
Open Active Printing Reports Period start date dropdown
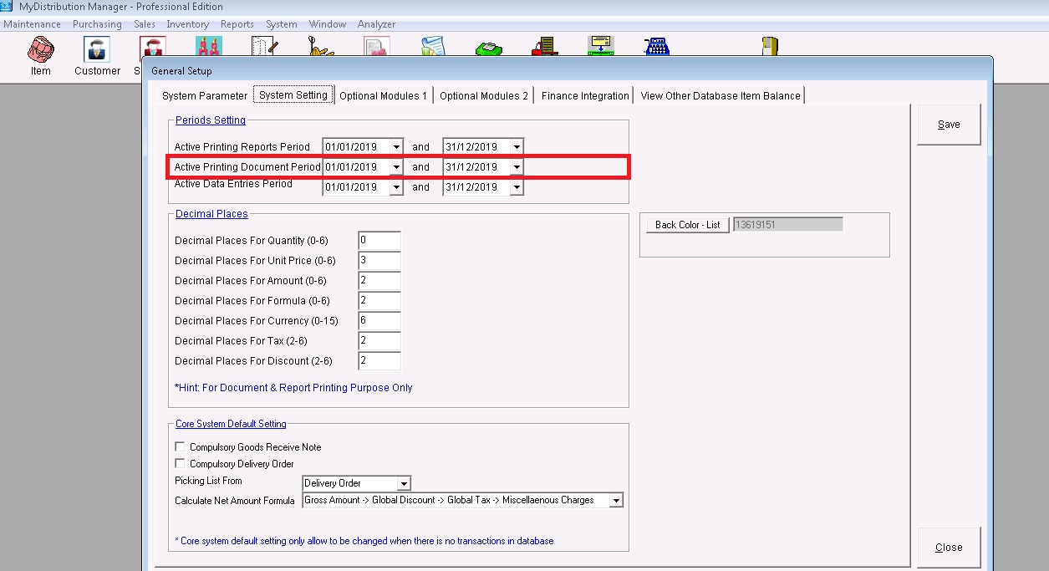click(396, 147)
